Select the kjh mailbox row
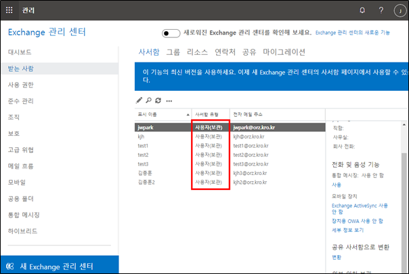Screen dimensions: 409x274 tap(230, 136)
